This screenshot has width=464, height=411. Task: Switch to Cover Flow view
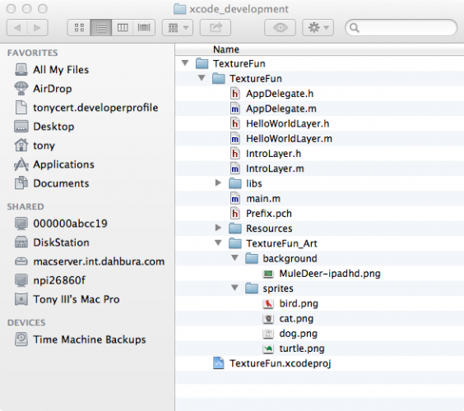[x=144, y=28]
